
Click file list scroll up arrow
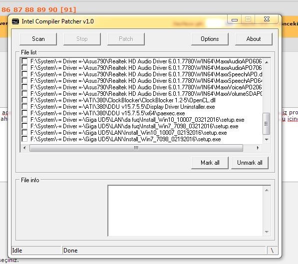coord(267,62)
